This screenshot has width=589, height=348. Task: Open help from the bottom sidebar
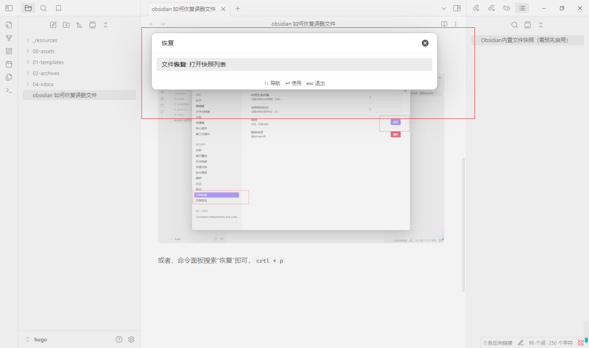coord(119,339)
